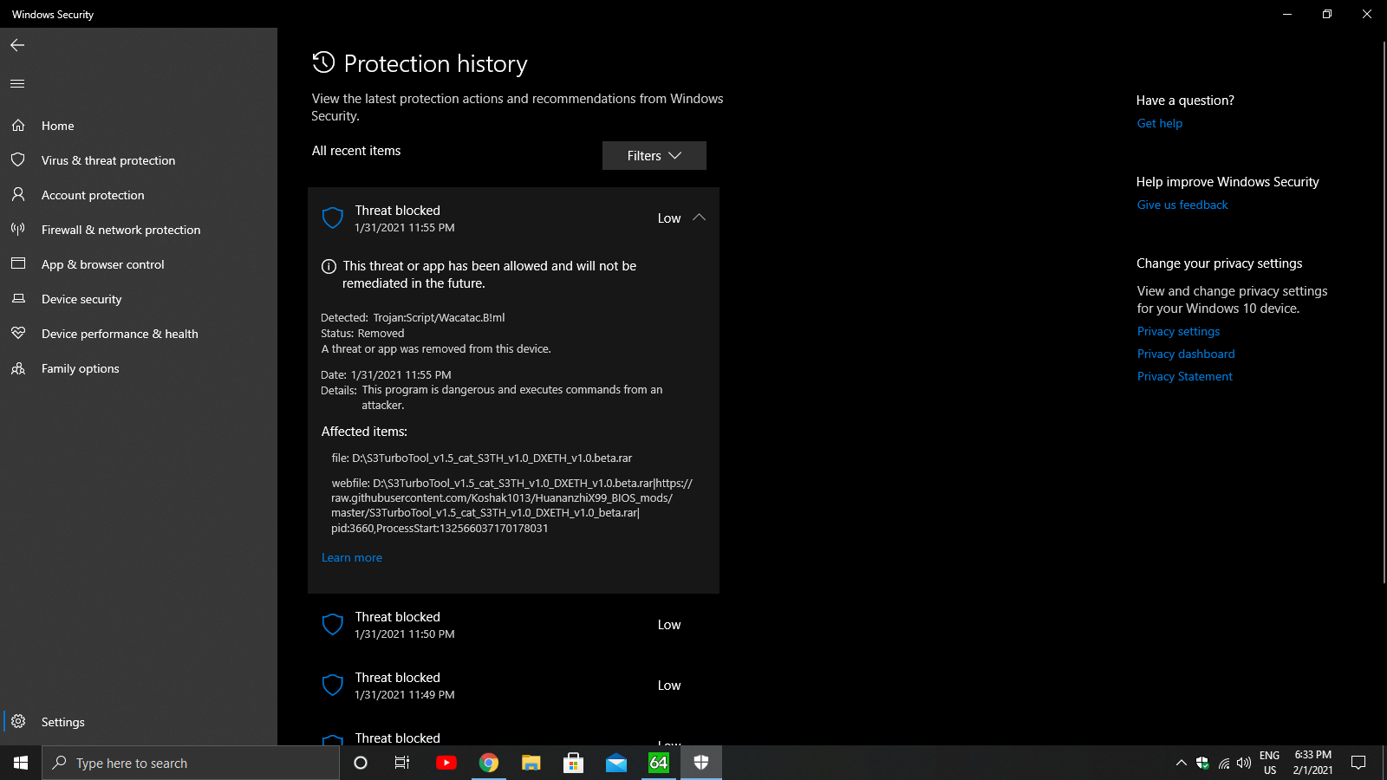Open Device security page
The height and width of the screenshot is (780, 1387).
139,299
